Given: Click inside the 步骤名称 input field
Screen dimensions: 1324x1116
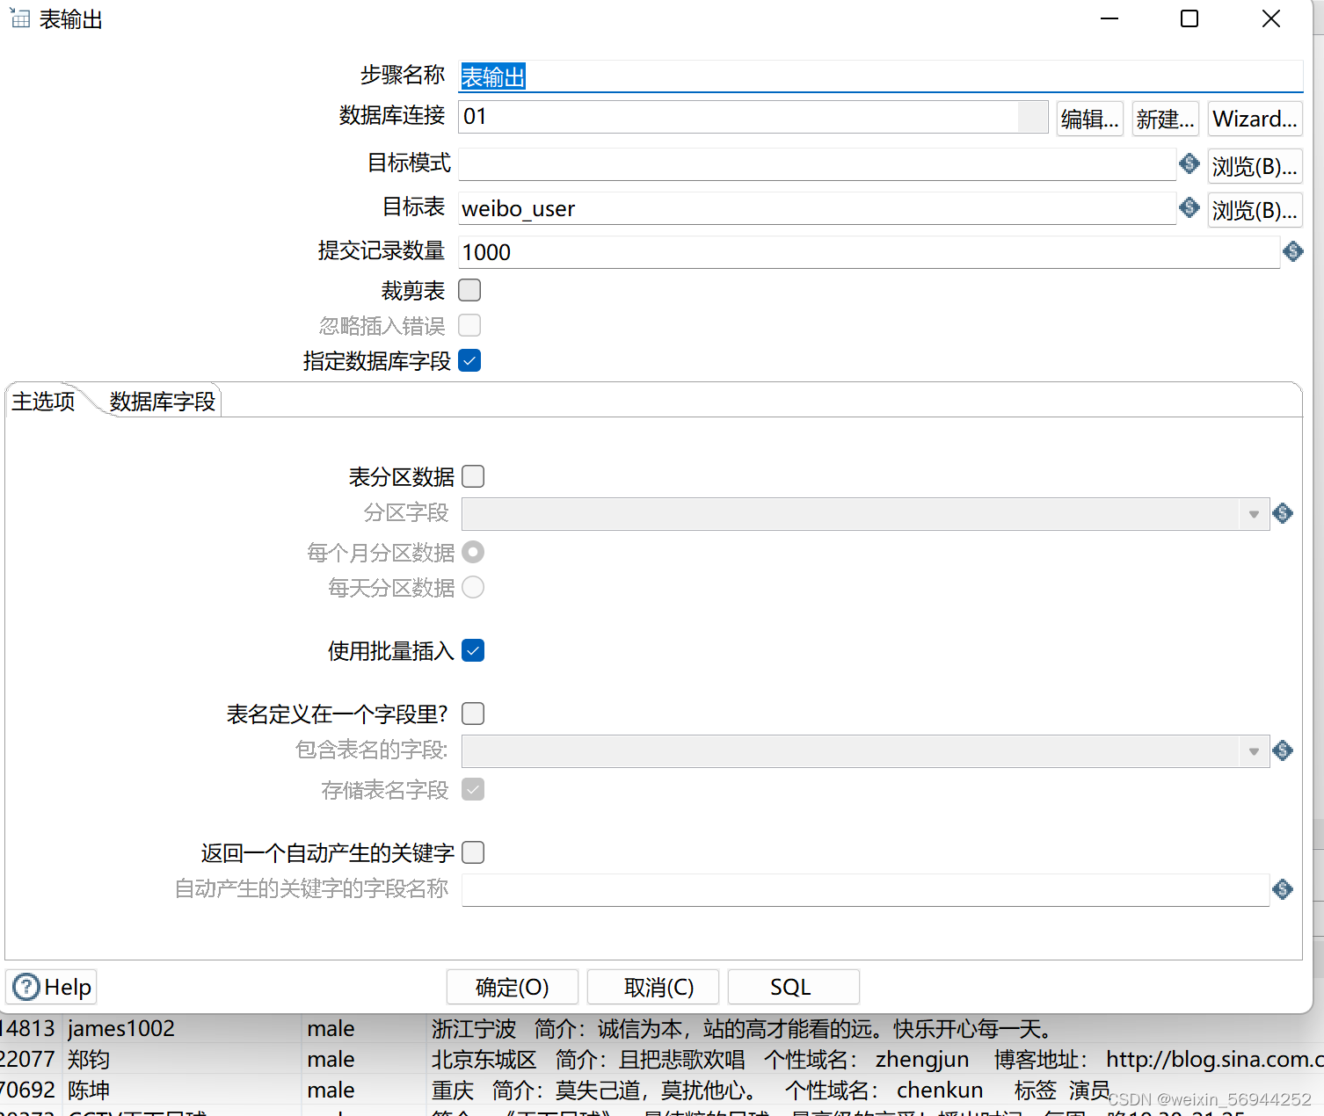Looking at the screenshot, I should [x=703, y=76].
